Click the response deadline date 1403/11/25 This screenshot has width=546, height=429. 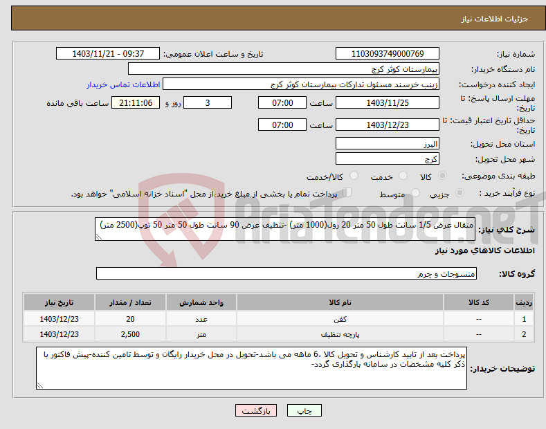(x=388, y=102)
